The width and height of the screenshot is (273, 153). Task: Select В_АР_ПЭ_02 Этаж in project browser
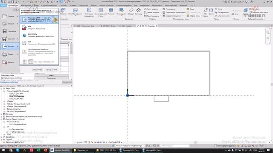pyautogui.click(x=16, y=93)
